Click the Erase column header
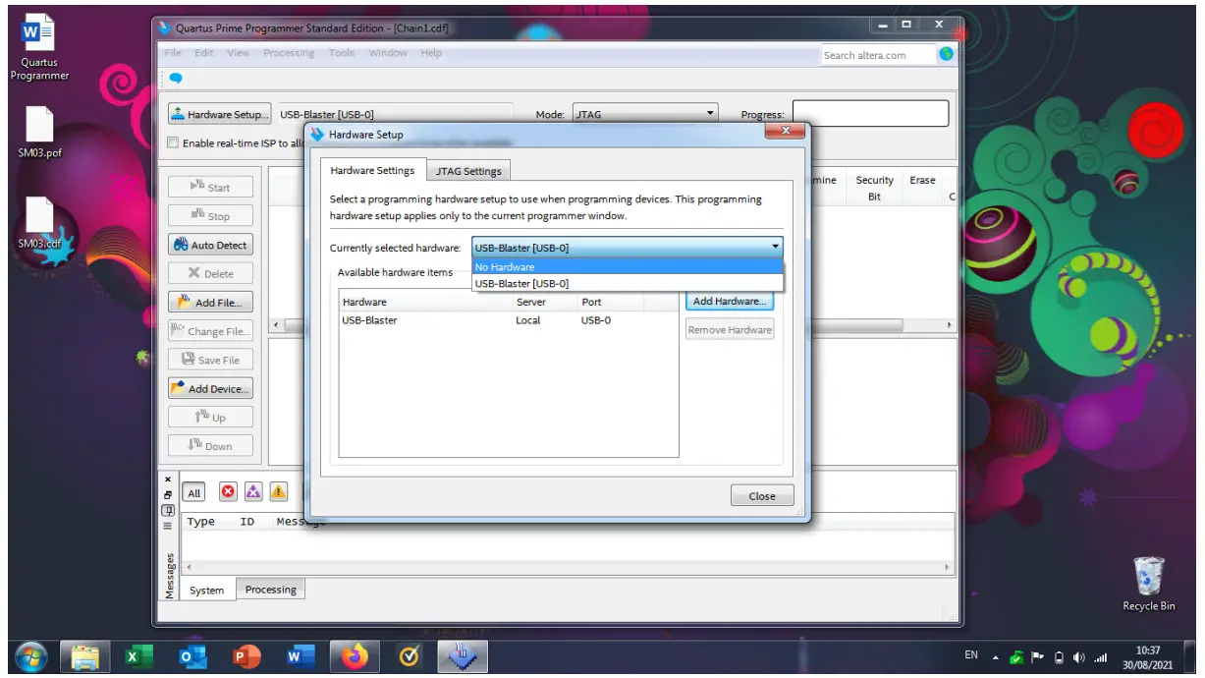The height and width of the screenshot is (678, 1205). 922,181
